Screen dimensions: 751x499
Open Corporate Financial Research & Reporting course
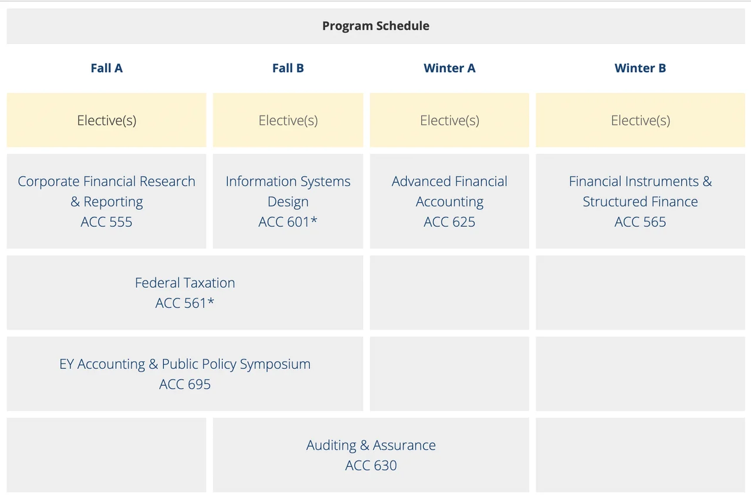(x=106, y=201)
